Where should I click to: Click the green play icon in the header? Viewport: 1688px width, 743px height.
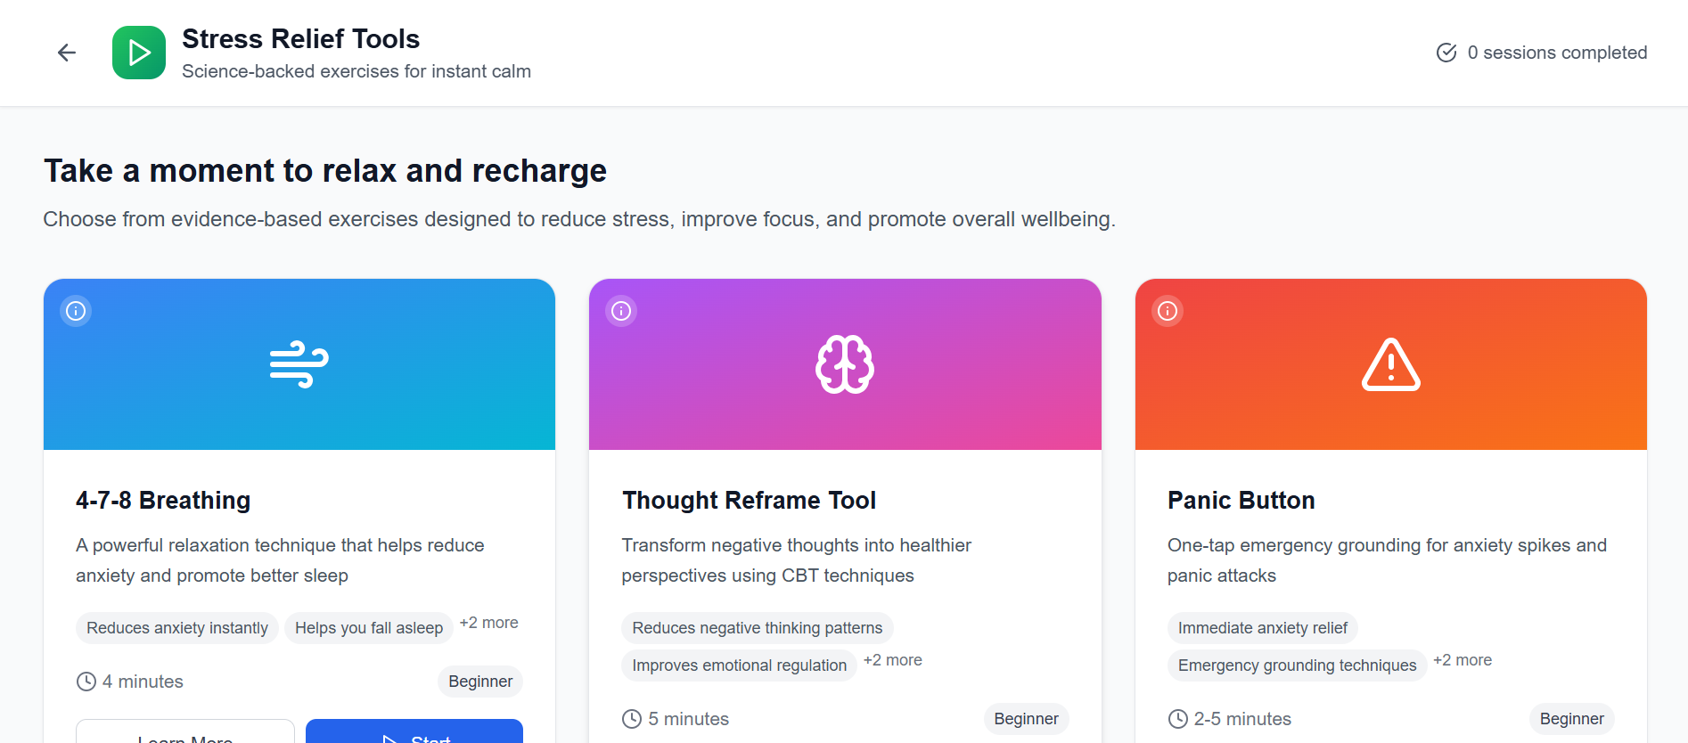139,53
